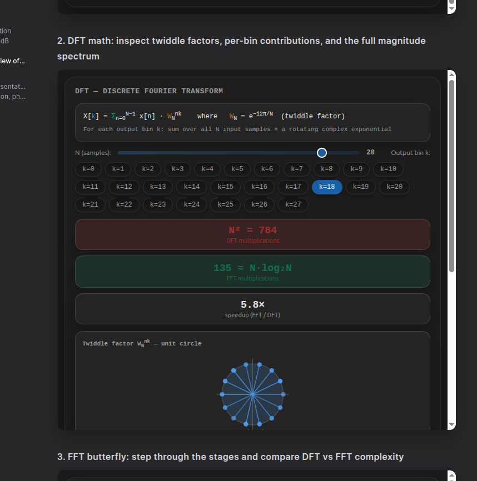Select output bin k=20
This screenshot has width=477, height=481.
[x=394, y=187]
